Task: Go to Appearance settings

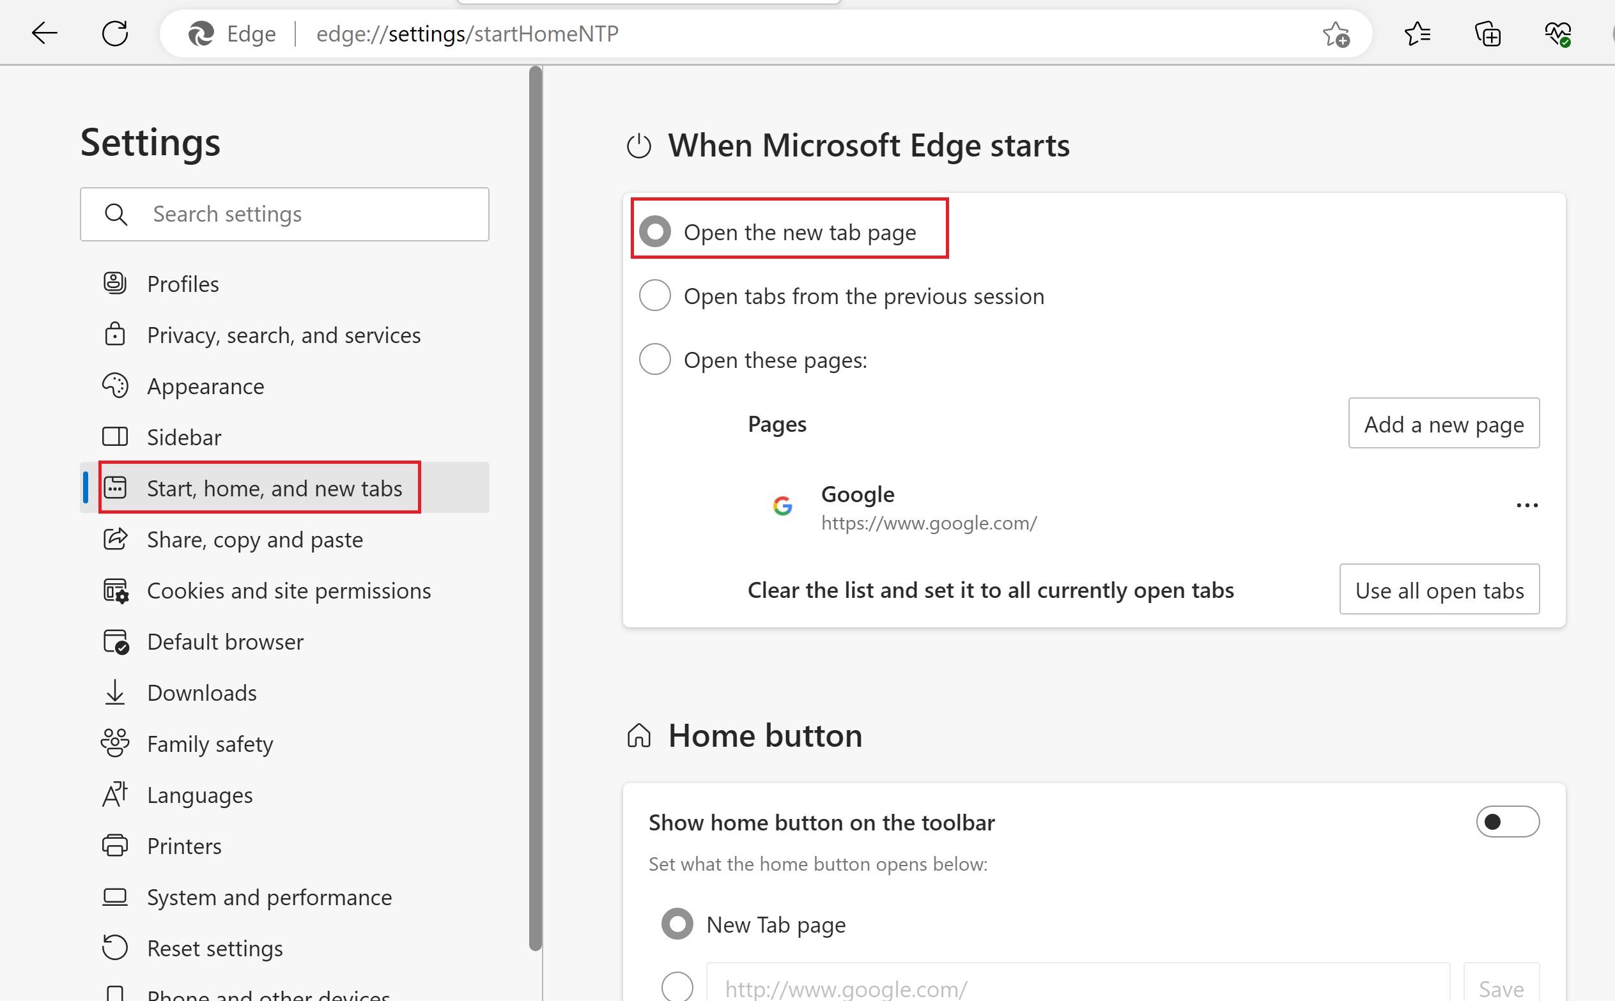Action: click(x=285, y=385)
